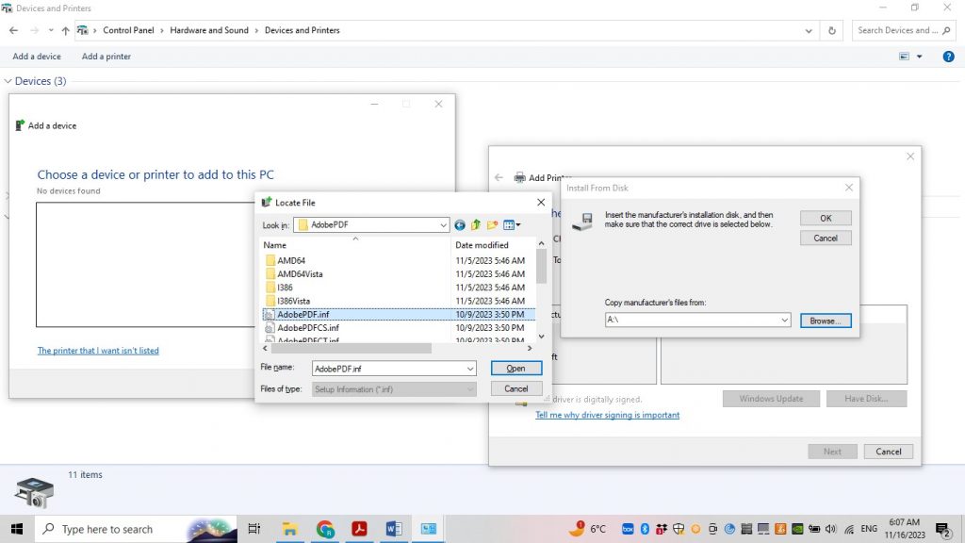
Task: Open the Task View icon on taskbar
Action: pyautogui.click(x=254, y=529)
